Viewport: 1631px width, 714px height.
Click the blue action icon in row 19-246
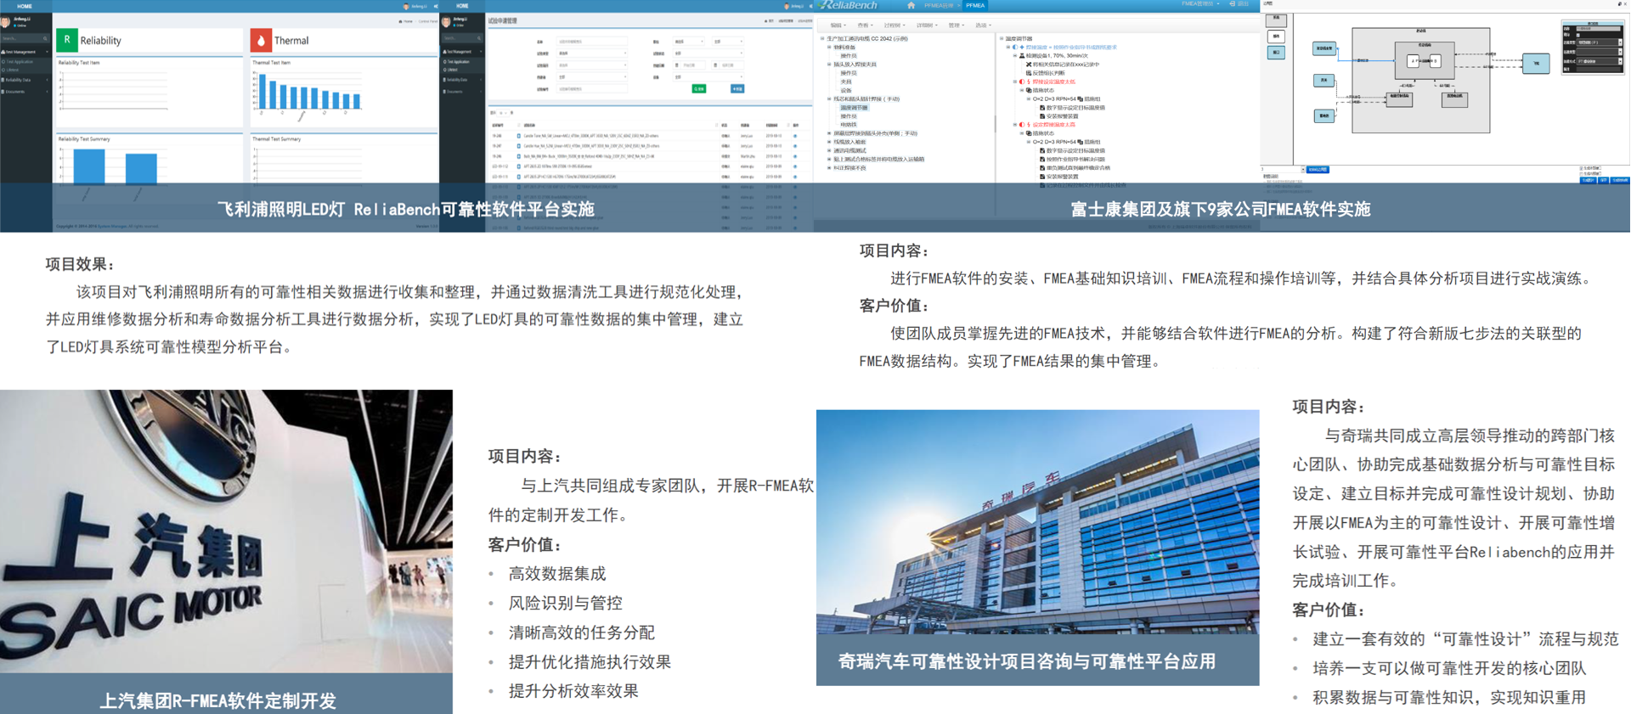(795, 156)
